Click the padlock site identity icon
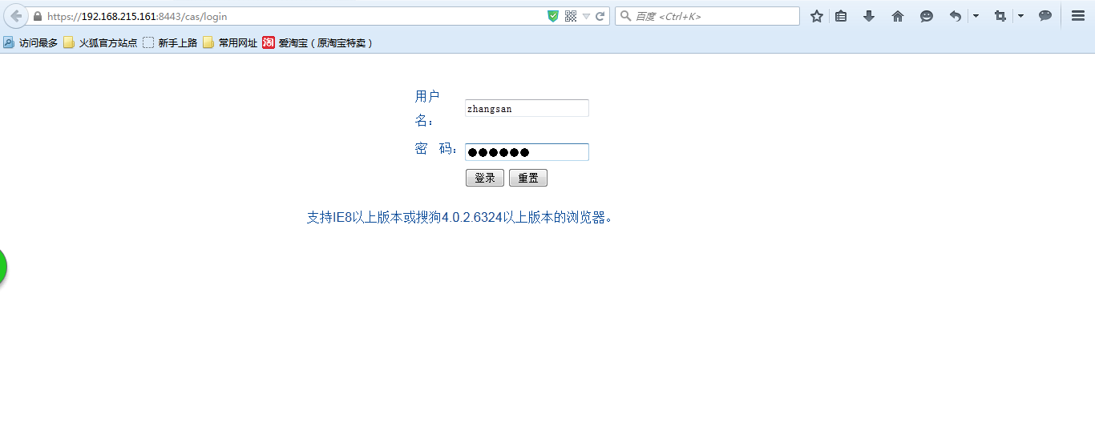 coord(37,16)
